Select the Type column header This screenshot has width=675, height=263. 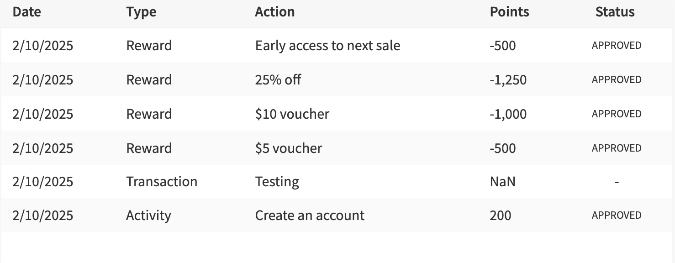tap(141, 12)
